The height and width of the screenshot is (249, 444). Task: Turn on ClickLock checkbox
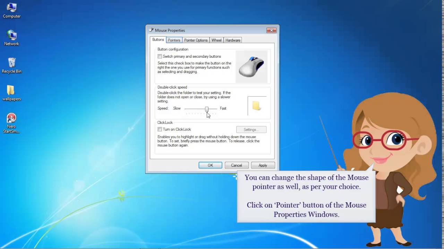click(x=160, y=129)
